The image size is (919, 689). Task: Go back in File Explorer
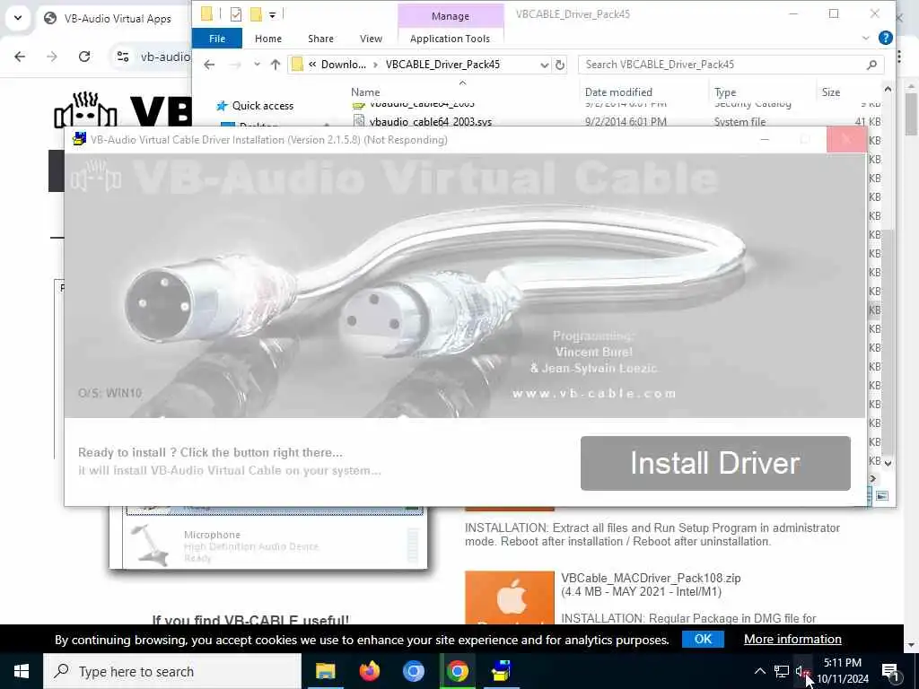pos(209,65)
